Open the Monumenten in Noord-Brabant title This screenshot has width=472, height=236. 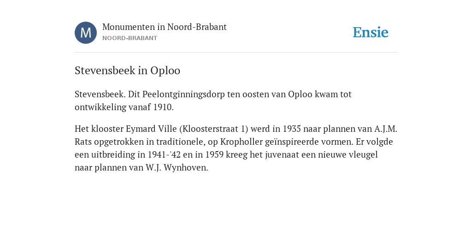coord(165,27)
